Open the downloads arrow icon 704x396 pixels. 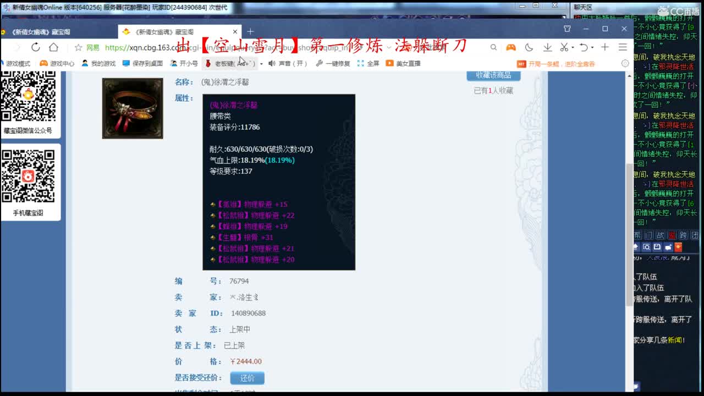tap(547, 47)
